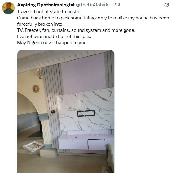Screen dimensions: 172x173
Task: Click the lilac wall panel above the marble
Action: tap(83, 73)
